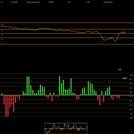Click the RSI axis label 50
Image resolution: width=134 pixels, height=134 pixels.
point(2,35)
